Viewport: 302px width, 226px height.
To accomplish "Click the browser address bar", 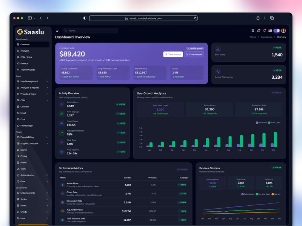I will click(143, 18).
